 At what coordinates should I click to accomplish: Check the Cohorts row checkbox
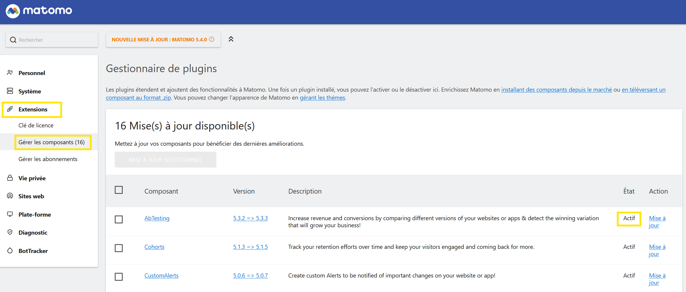(119, 248)
